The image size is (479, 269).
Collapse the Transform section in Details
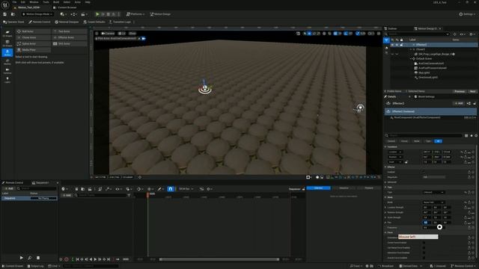385,146
